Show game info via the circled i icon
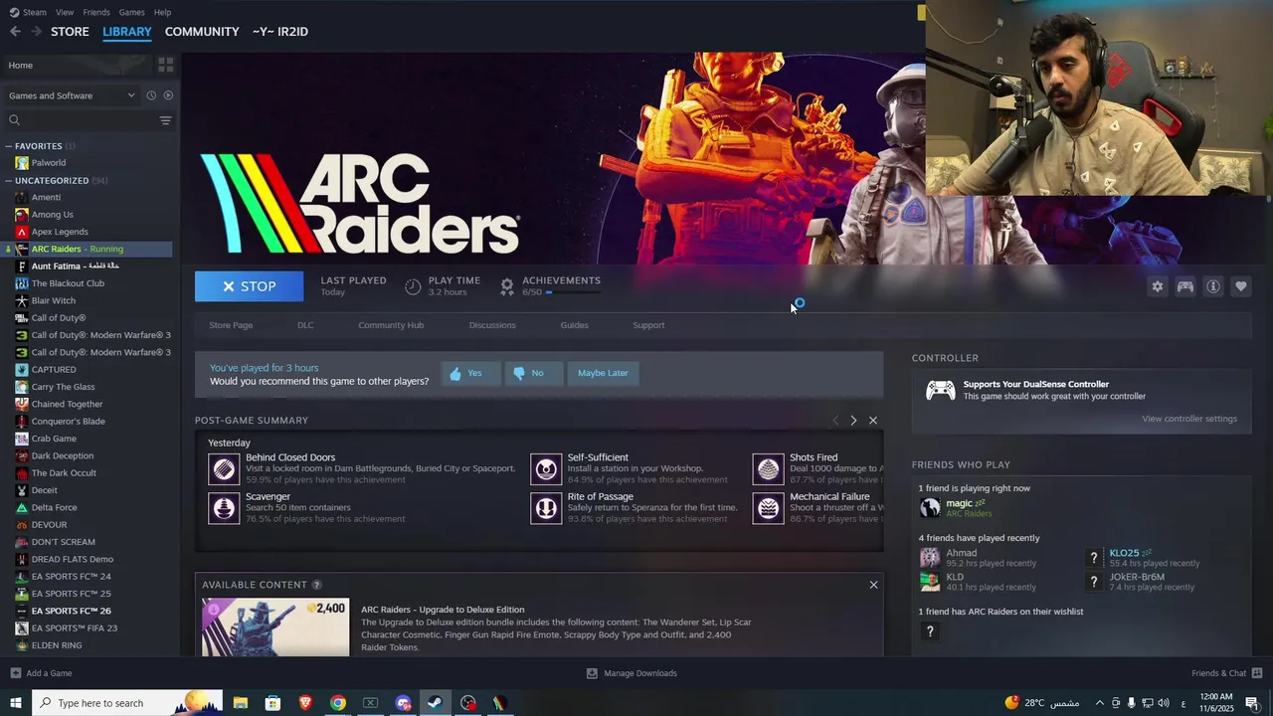The height and width of the screenshot is (716, 1273). [1213, 286]
